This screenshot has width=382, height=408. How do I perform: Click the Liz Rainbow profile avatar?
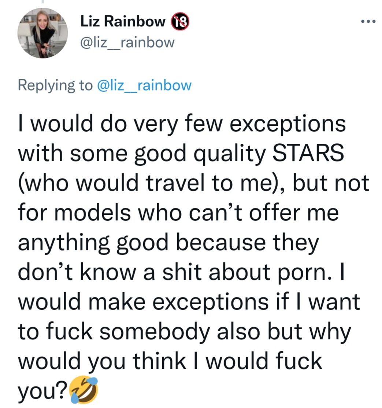pyautogui.click(x=42, y=33)
